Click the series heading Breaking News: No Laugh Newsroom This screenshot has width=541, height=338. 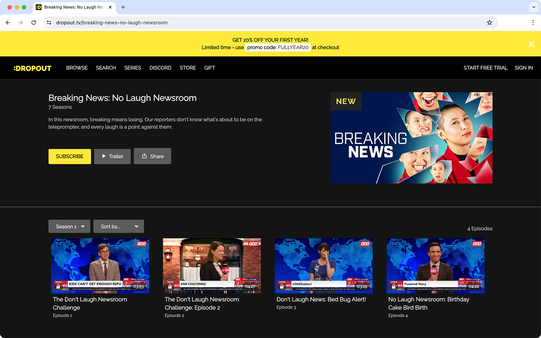tap(123, 98)
